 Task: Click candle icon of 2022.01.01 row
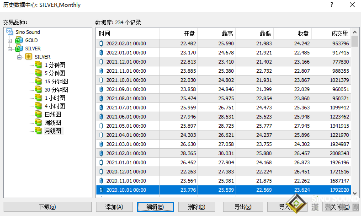pyautogui.click(x=101, y=53)
